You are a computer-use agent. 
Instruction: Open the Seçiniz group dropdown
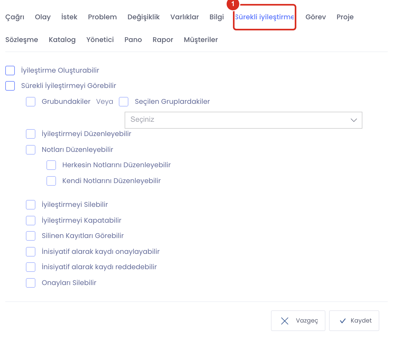pos(244,120)
